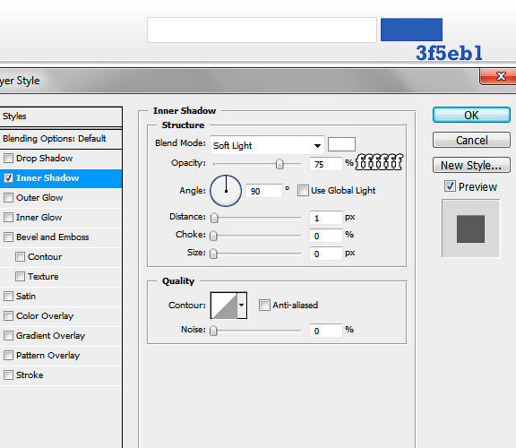
Task: Tick the Gradient Overlay checkbox
Action: (x=8, y=336)
